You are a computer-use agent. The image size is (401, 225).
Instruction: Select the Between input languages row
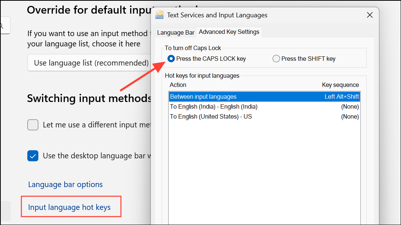(265, 96)
